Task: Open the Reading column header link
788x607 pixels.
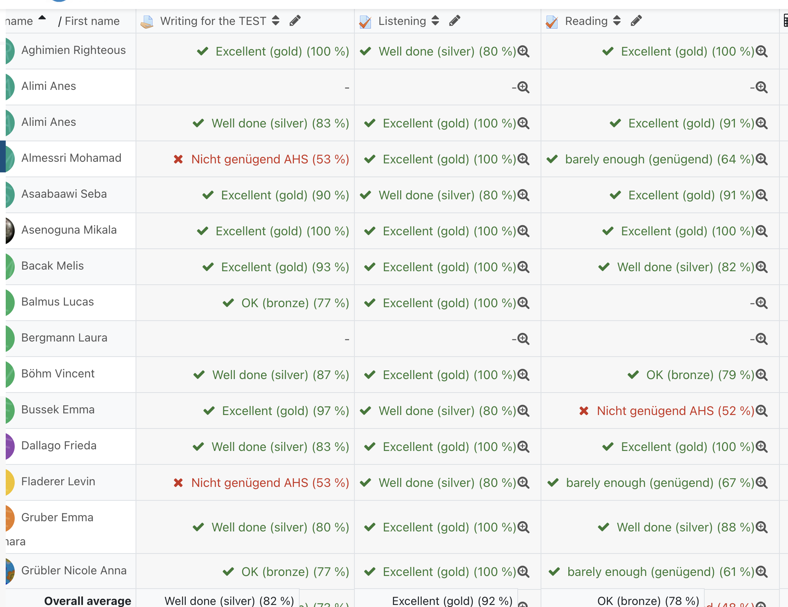Action: click(x=586, y=21)
